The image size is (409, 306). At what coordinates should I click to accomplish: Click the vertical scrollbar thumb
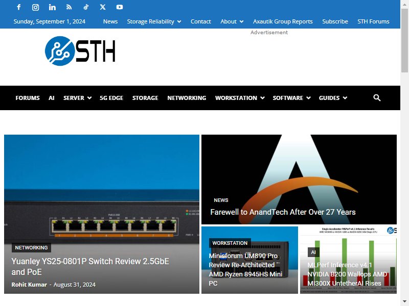coord(404,40)
